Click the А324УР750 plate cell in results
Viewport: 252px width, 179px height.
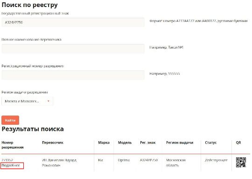(149, 160)
